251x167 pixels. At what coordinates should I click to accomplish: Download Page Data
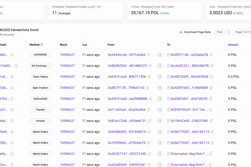195,32
